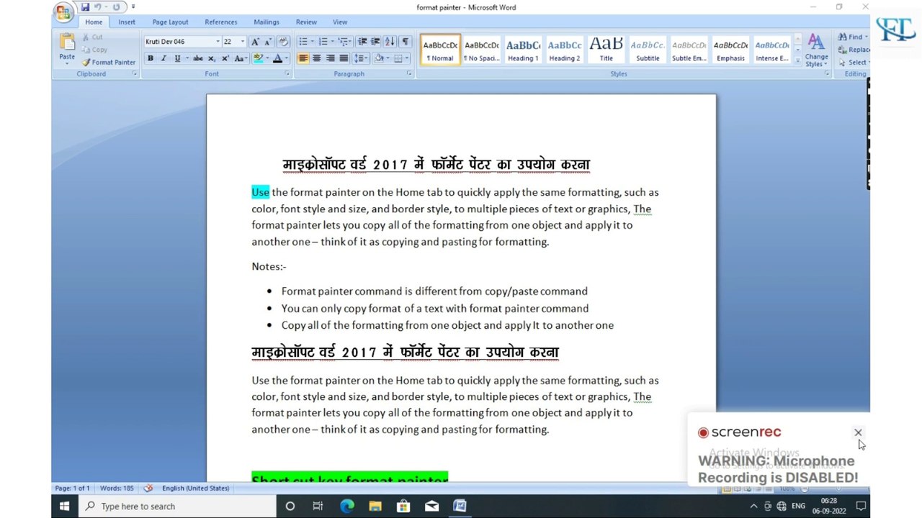
Task: Close the ScreenRec warning popup
Action: click(x=858, y=432)
